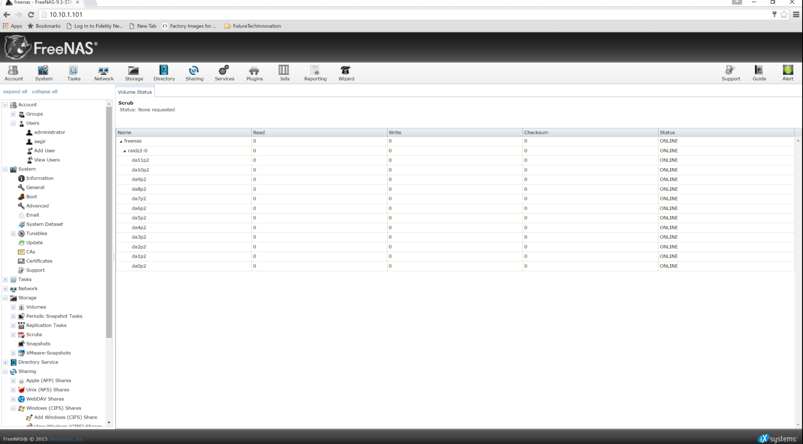
Task: Open the Plugins toolbar icon
Action: (x=254, y=73)
